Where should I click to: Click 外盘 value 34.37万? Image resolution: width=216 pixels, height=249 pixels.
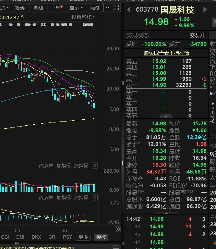(x=156, y=172)
